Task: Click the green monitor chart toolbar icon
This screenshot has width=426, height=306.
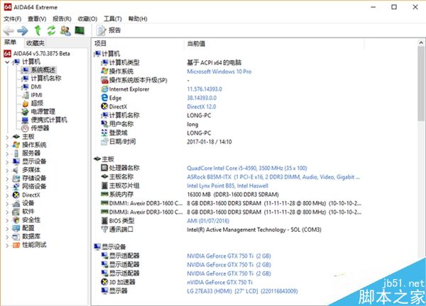Action: [80, 30]
